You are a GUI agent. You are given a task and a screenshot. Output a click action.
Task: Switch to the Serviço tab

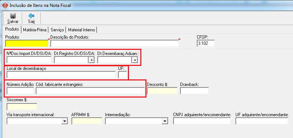[57, 30]
